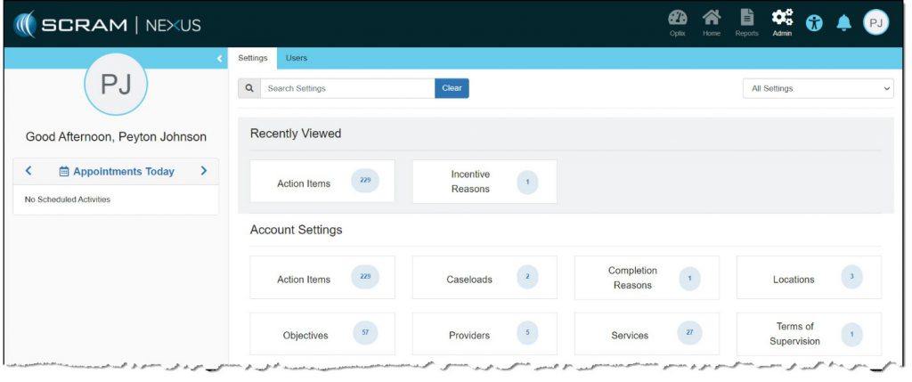The height and width of the screenshot is (382, 912).
Task: Collapse the left sidebar panel
Action: [220, 59]
